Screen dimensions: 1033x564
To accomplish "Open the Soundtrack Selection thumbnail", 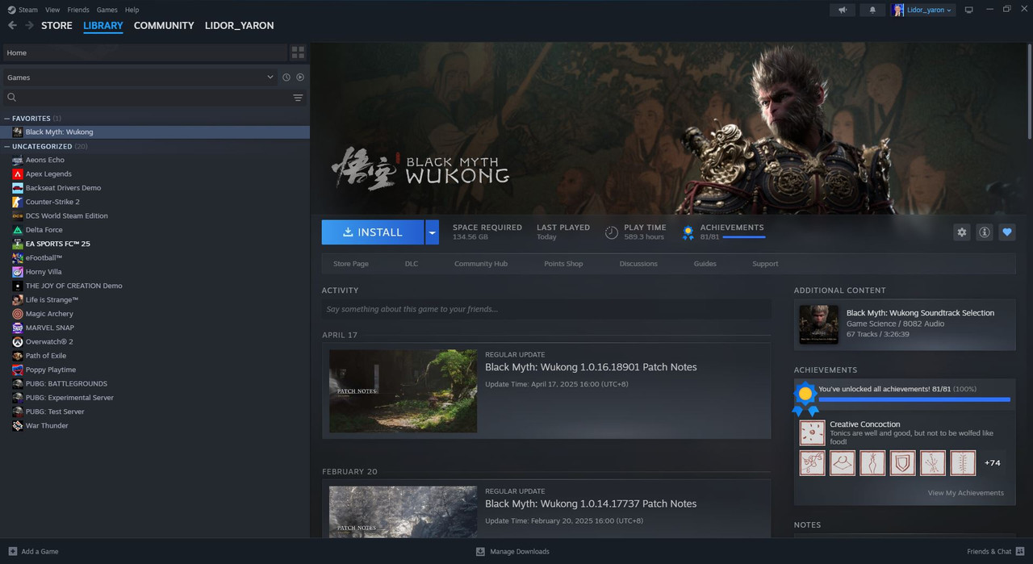I will [818, 324].
